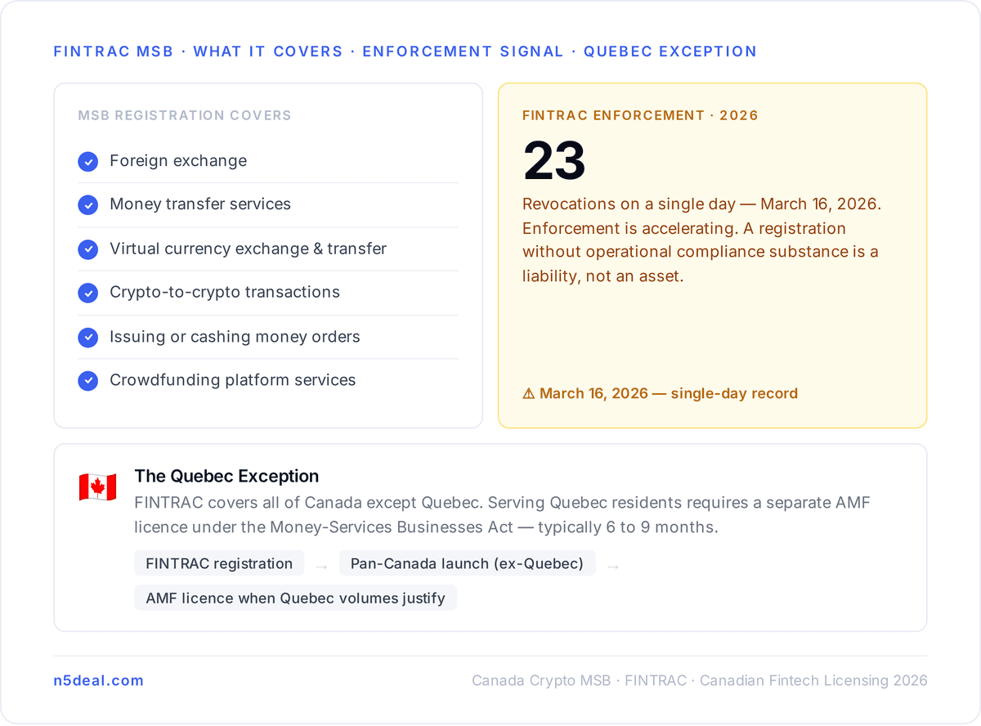The width and height of the screenshot is (981, 726).
Task: Click the Canadian flag icon
Action: (x=97, y=487)
